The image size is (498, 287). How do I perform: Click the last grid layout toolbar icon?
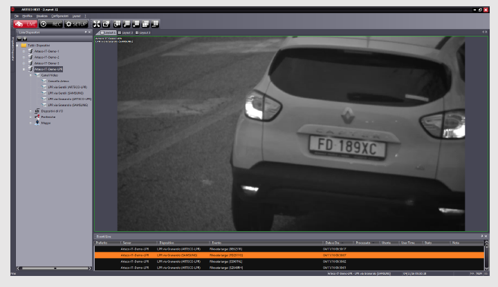click(x=156, y=24)
